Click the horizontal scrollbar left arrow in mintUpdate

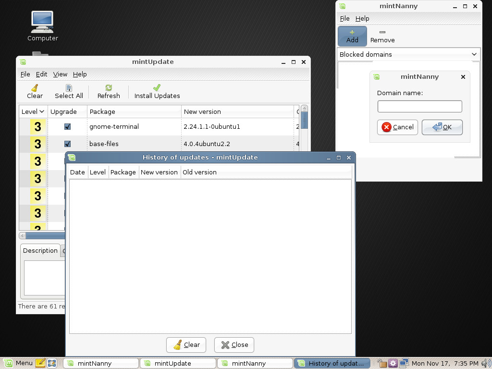pos(22,235)
